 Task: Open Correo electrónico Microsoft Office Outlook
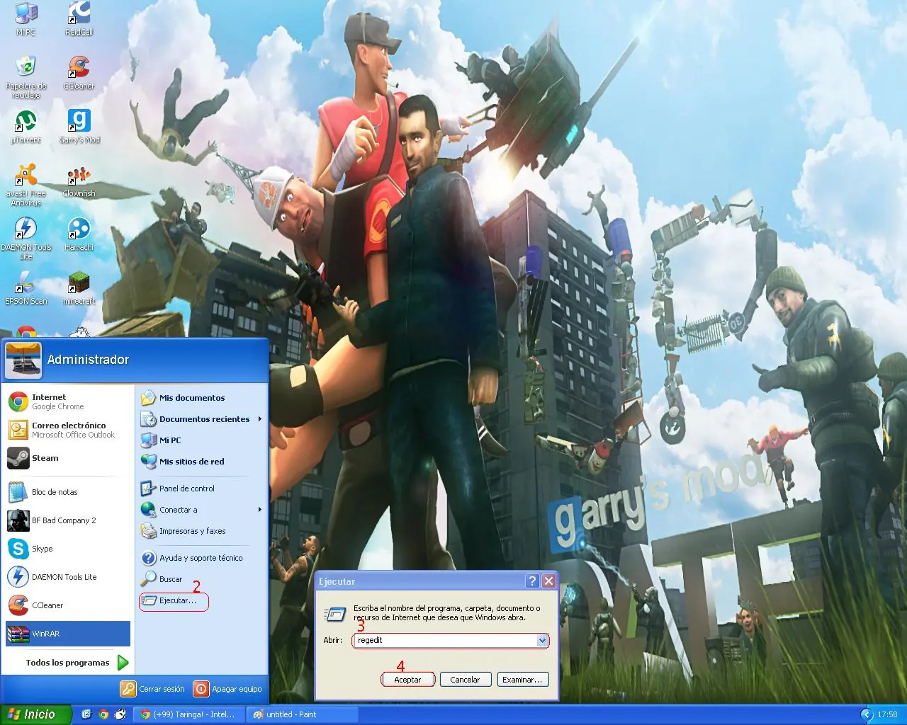point(68,430)
